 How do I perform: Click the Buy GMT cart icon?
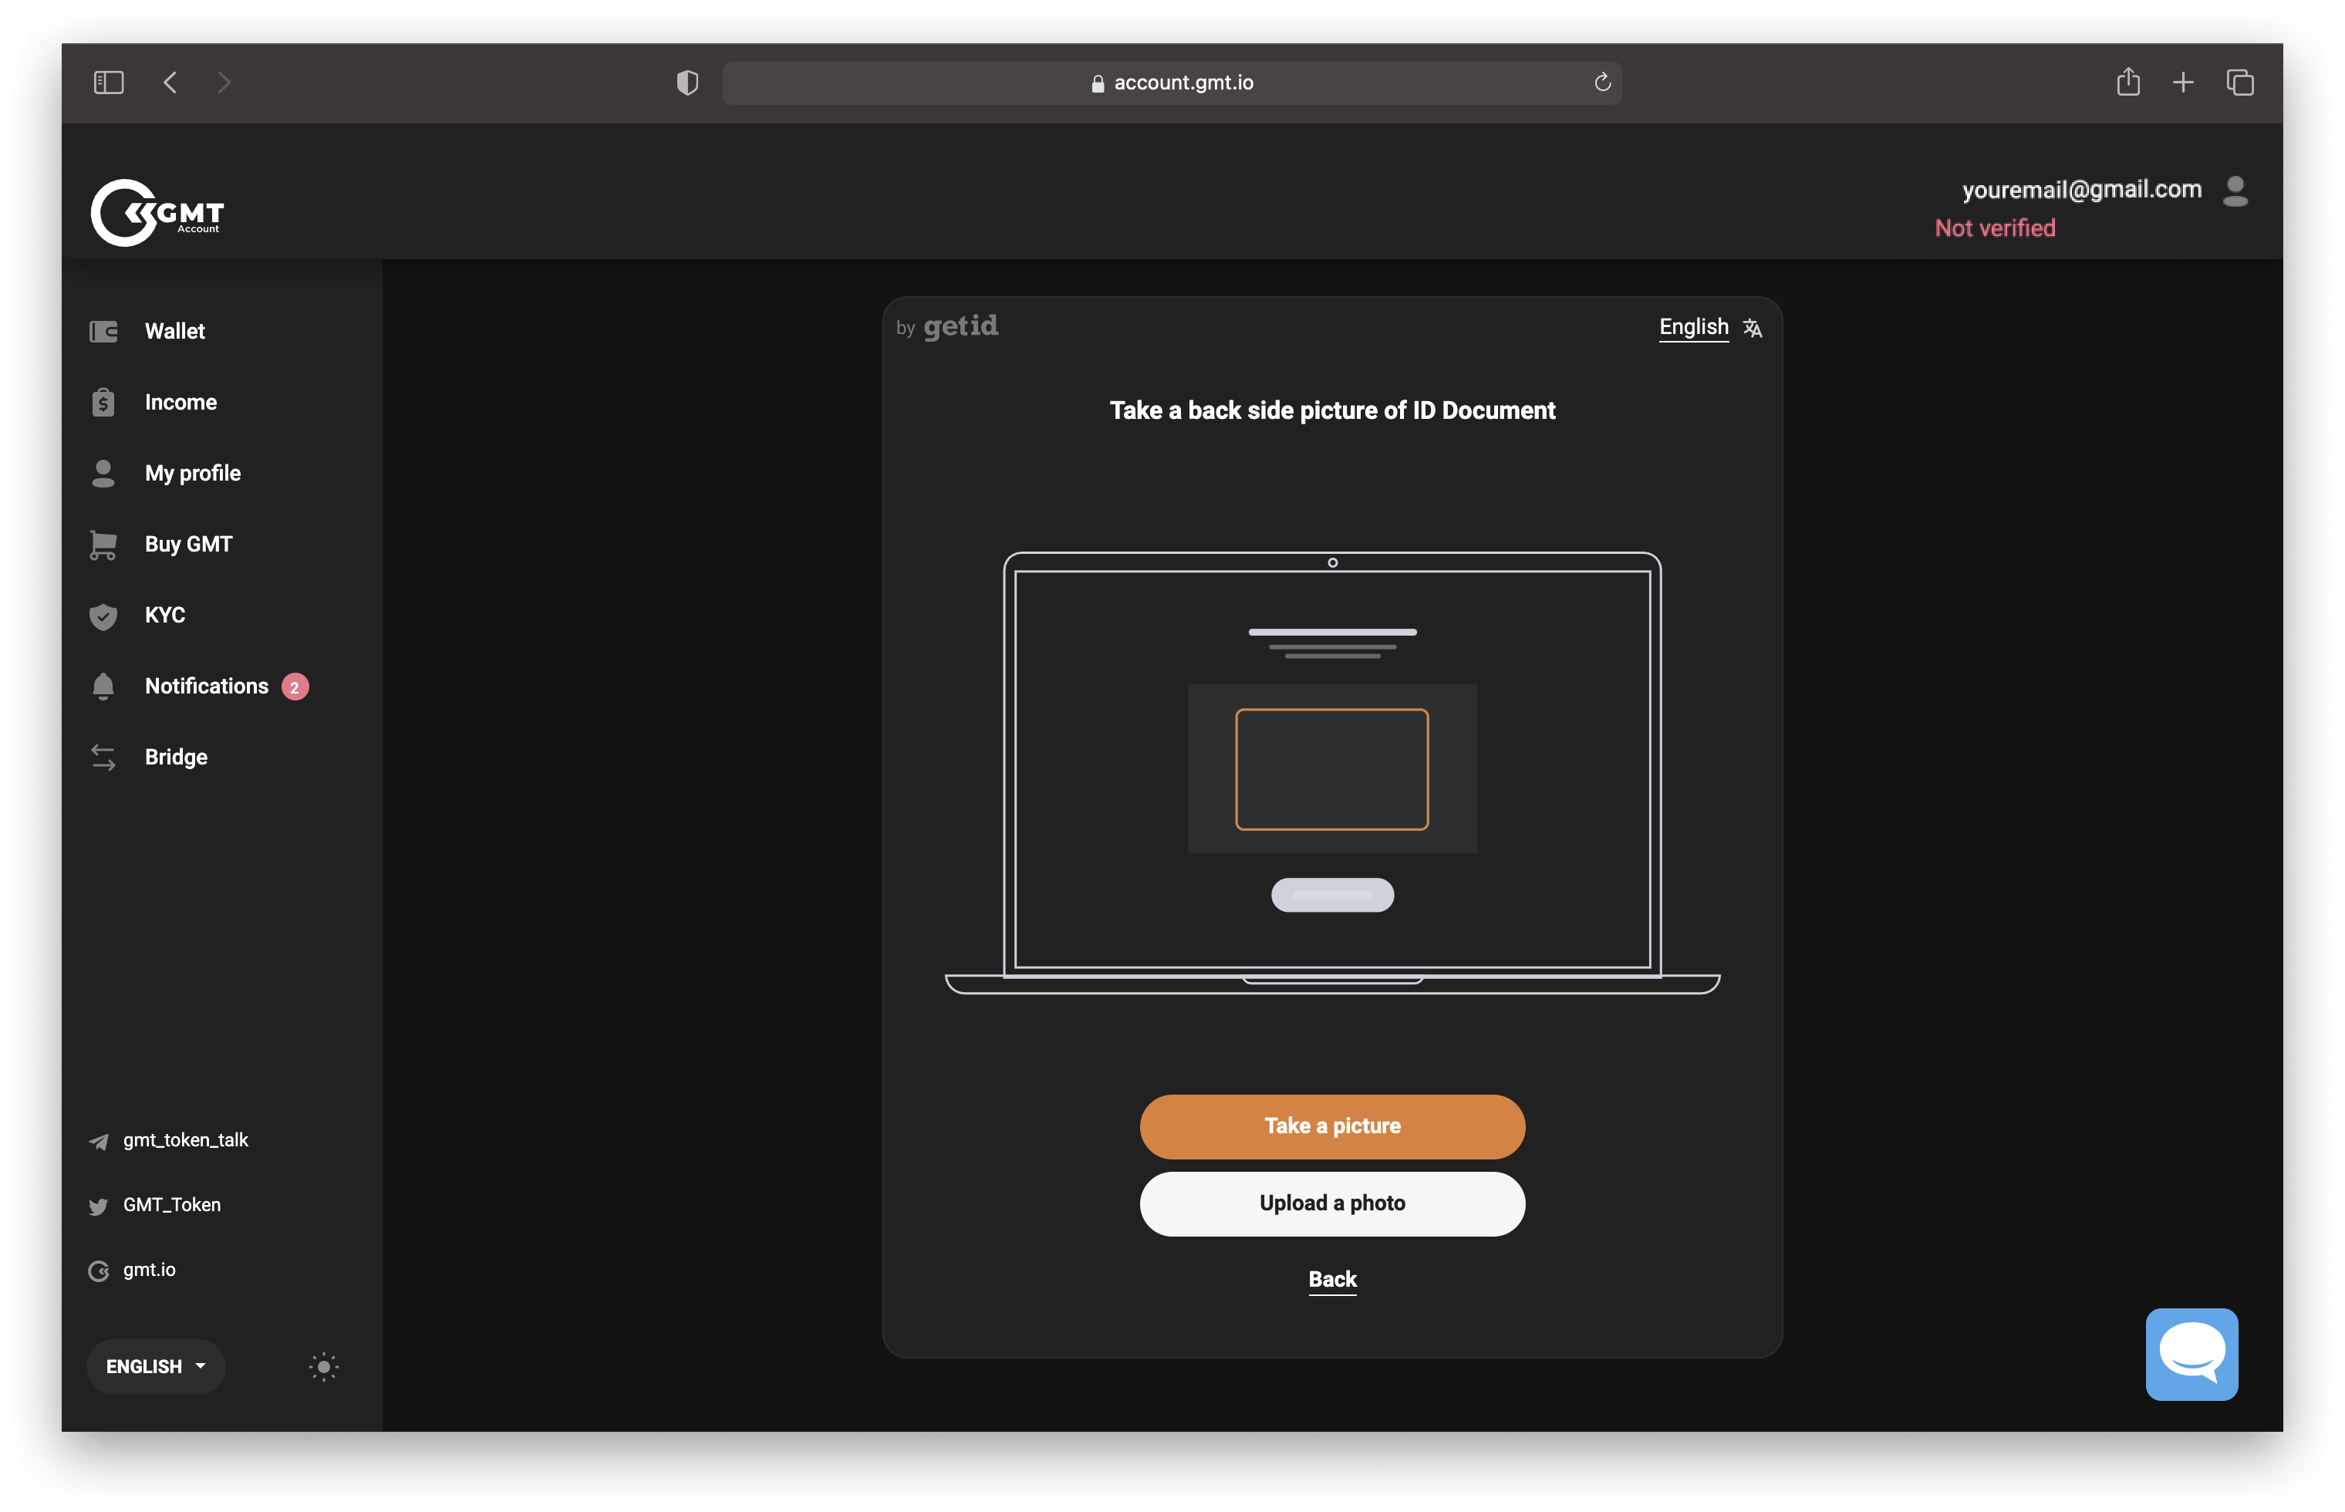pyautogui.click(x=103, y=545)
